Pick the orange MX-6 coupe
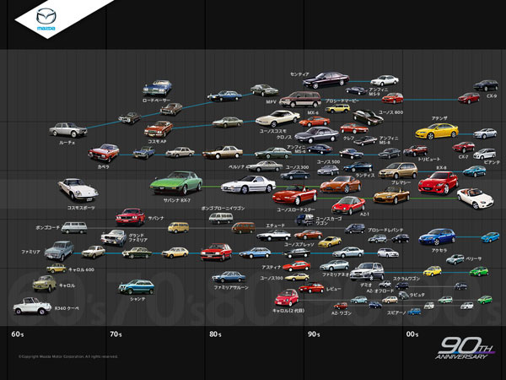The image size is (506, 380). coord(315,122)
